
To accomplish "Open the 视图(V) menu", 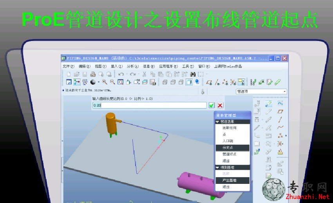I will (x=100, y=66).
